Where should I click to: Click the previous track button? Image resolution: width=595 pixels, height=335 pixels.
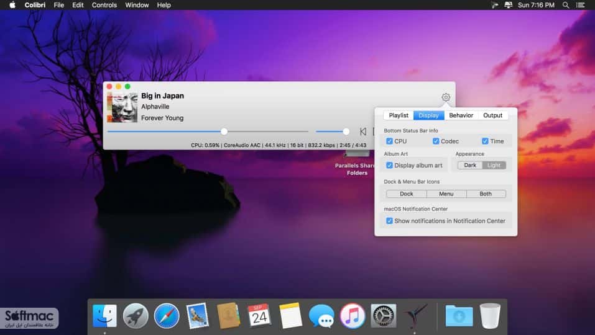(363, 132)
